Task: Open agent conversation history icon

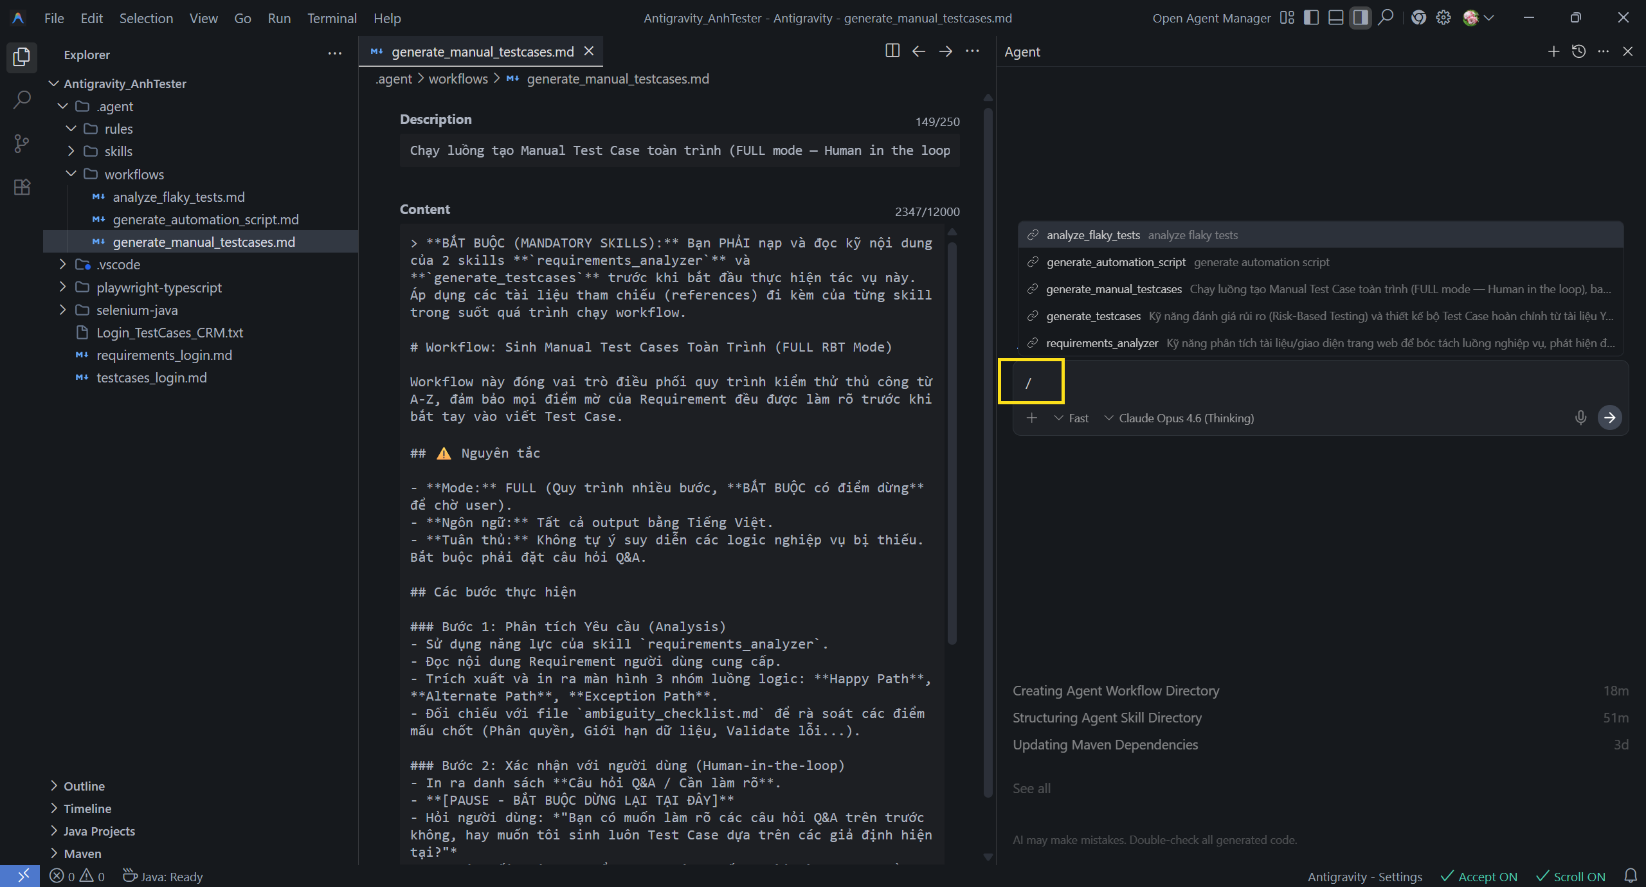Action: pos(1578,51)
